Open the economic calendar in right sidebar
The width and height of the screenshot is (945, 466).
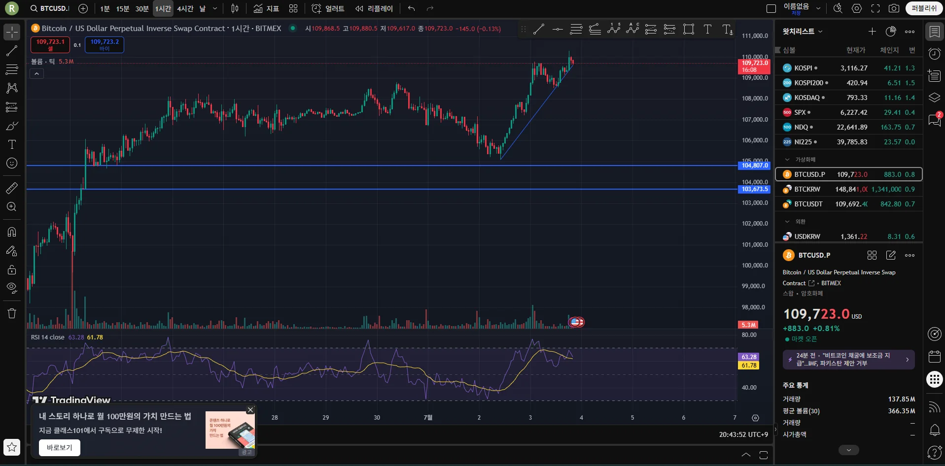pos(934,356)
